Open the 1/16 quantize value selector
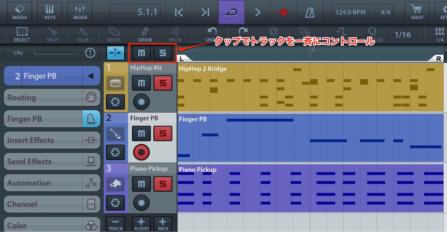447x232 pixels. pyautogui.click(x=403, y=34)
